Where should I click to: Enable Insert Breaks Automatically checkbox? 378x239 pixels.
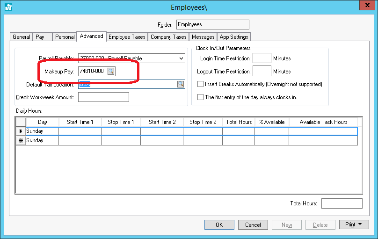click(x=201, y=84)
